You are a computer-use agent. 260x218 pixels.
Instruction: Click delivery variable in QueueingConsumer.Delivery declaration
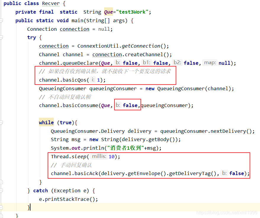point(139,131)
